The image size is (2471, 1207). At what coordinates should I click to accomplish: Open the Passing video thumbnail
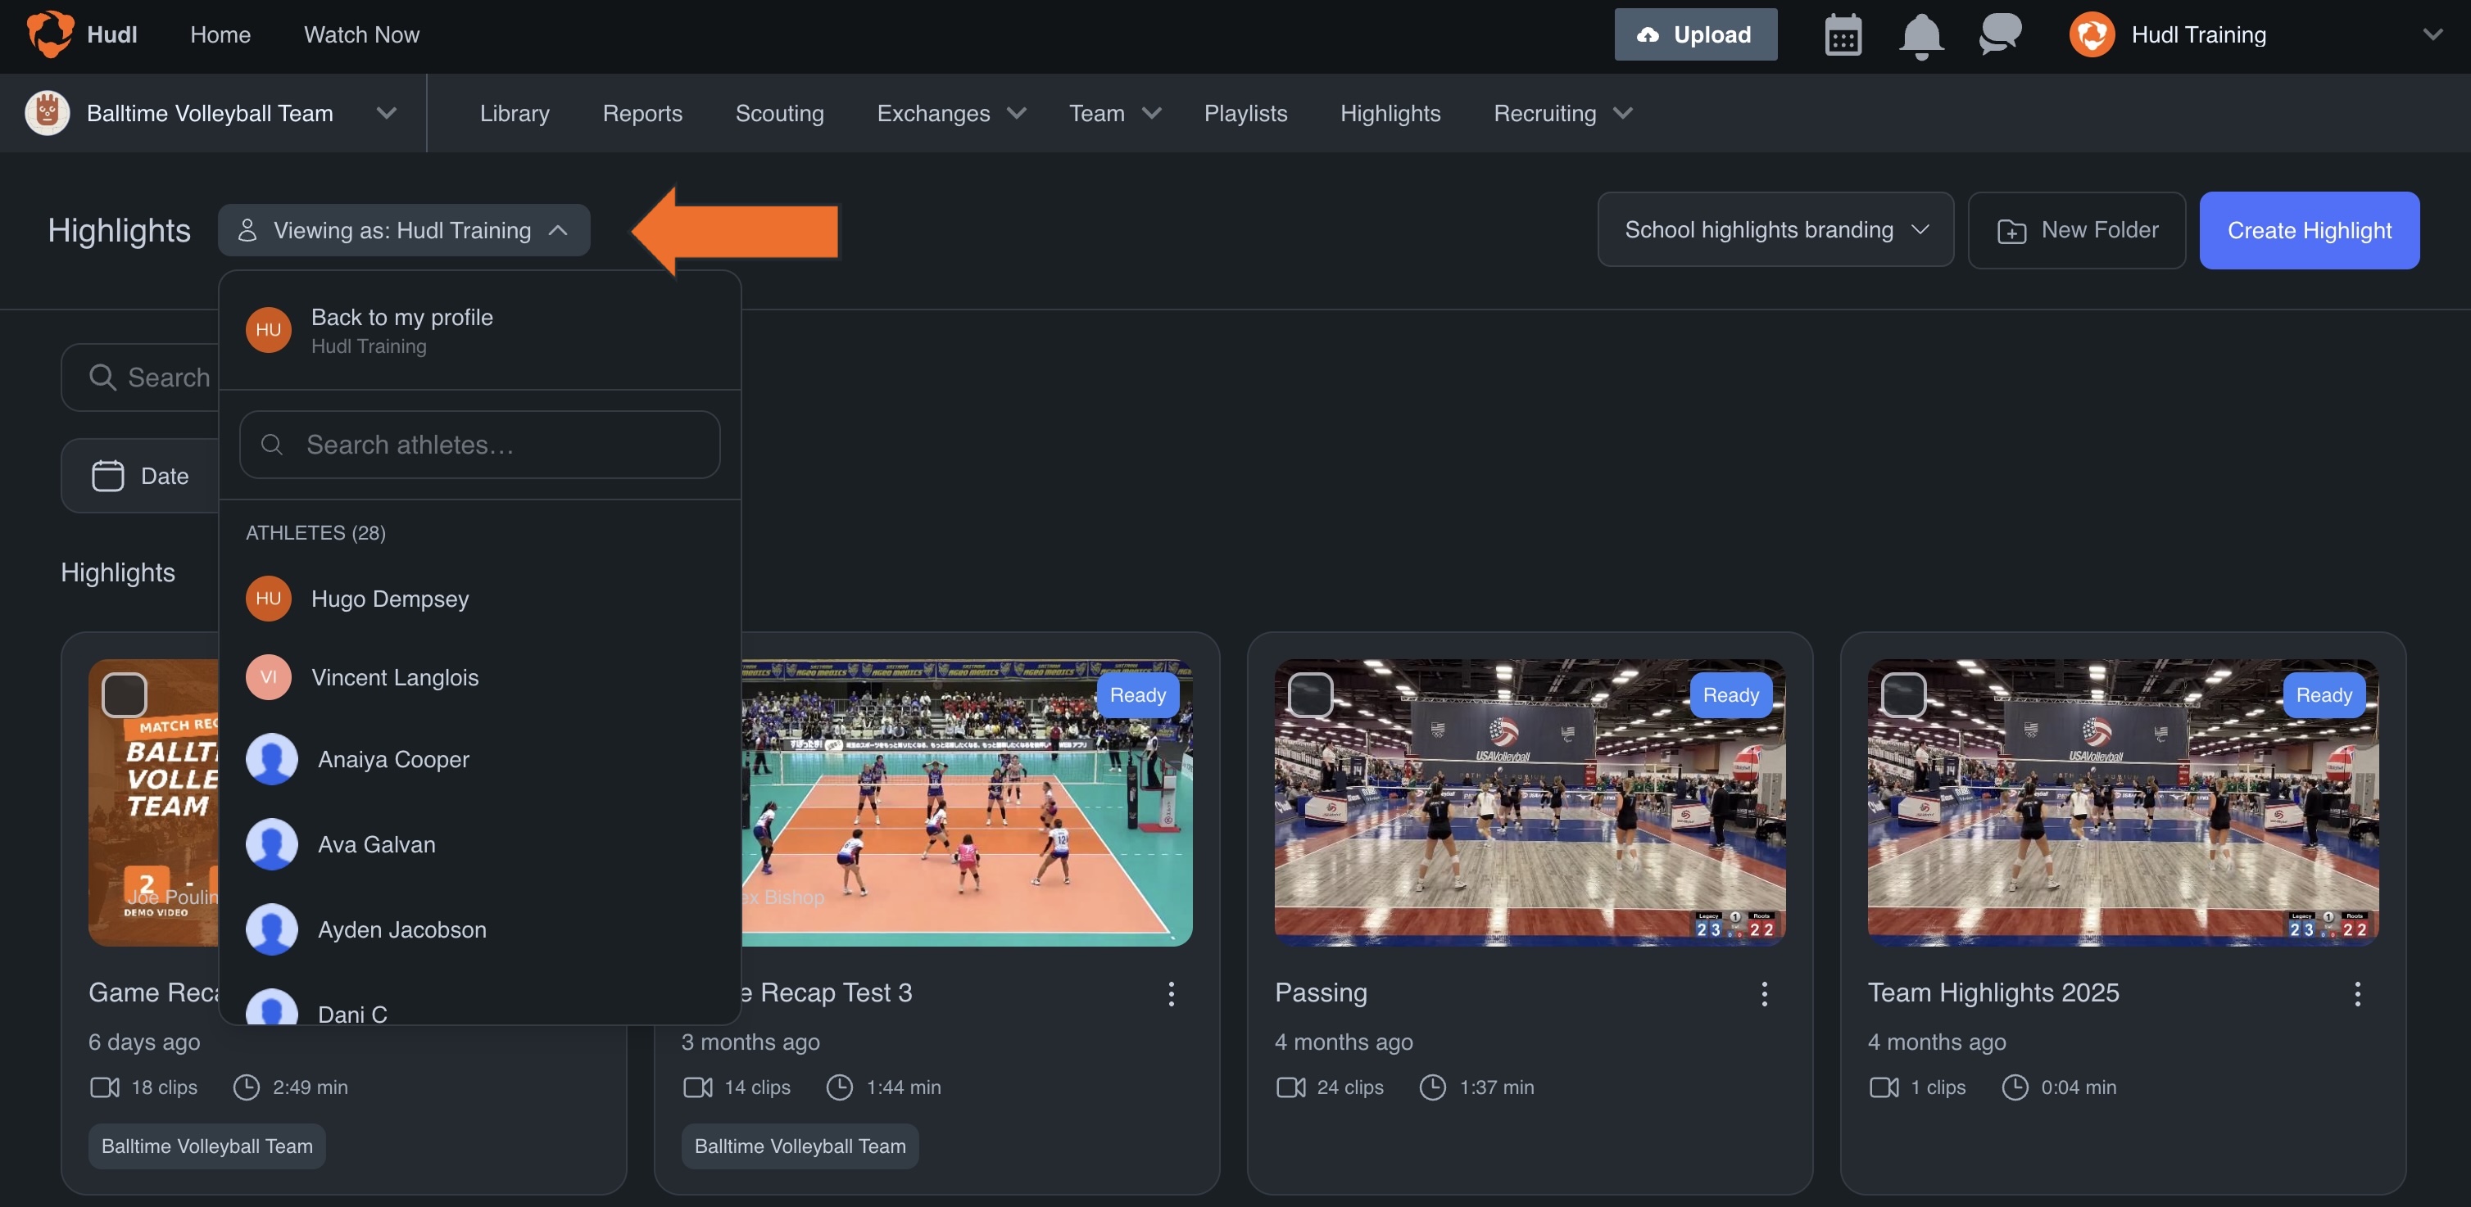pos(1529,802)
